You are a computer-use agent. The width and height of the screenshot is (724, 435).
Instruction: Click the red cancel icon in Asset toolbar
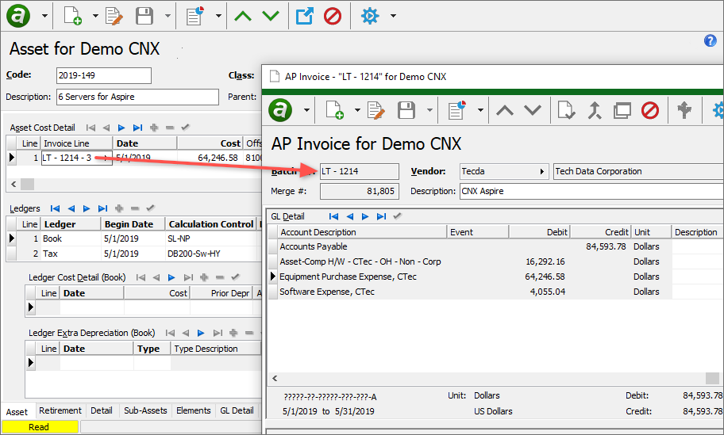coord(333,15)
